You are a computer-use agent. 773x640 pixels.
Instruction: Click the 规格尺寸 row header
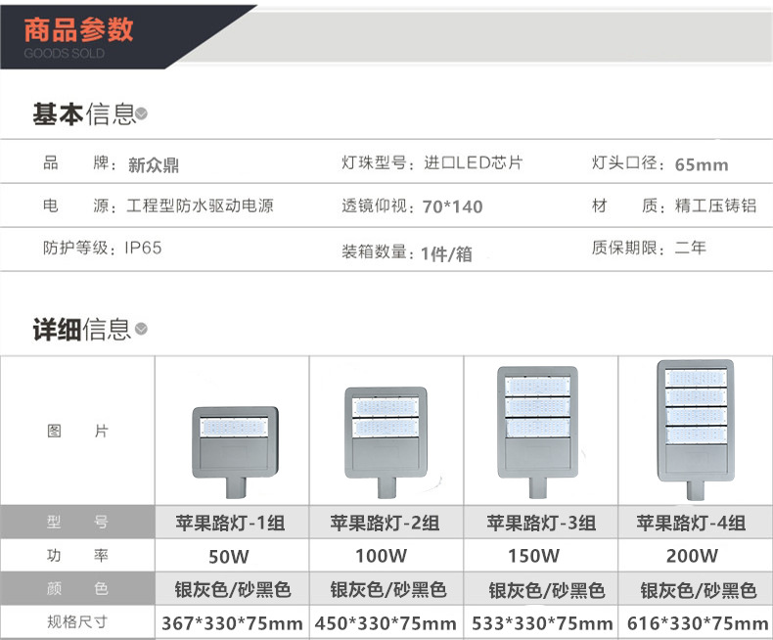pyautogui.click(x=77, y=621)
